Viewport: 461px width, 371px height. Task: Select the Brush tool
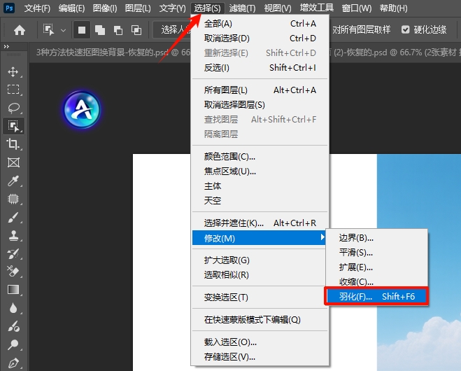click(x=13, y=217)
